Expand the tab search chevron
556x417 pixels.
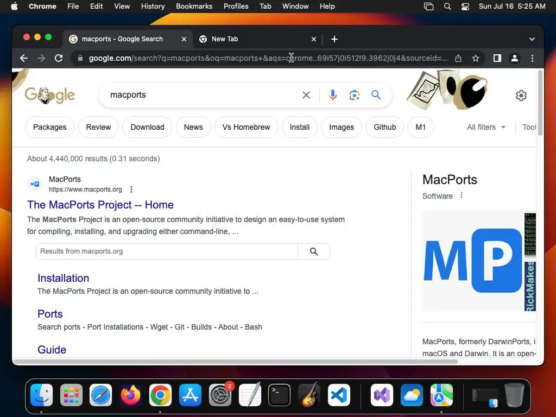pos(532,39)
